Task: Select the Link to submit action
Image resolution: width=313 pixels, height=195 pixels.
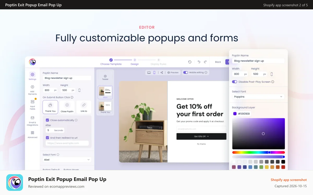Action: (x=84, y=107)
